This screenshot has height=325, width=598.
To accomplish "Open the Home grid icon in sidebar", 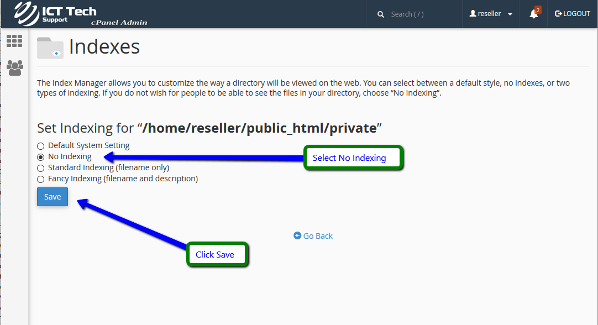I will tap(14, 41).
